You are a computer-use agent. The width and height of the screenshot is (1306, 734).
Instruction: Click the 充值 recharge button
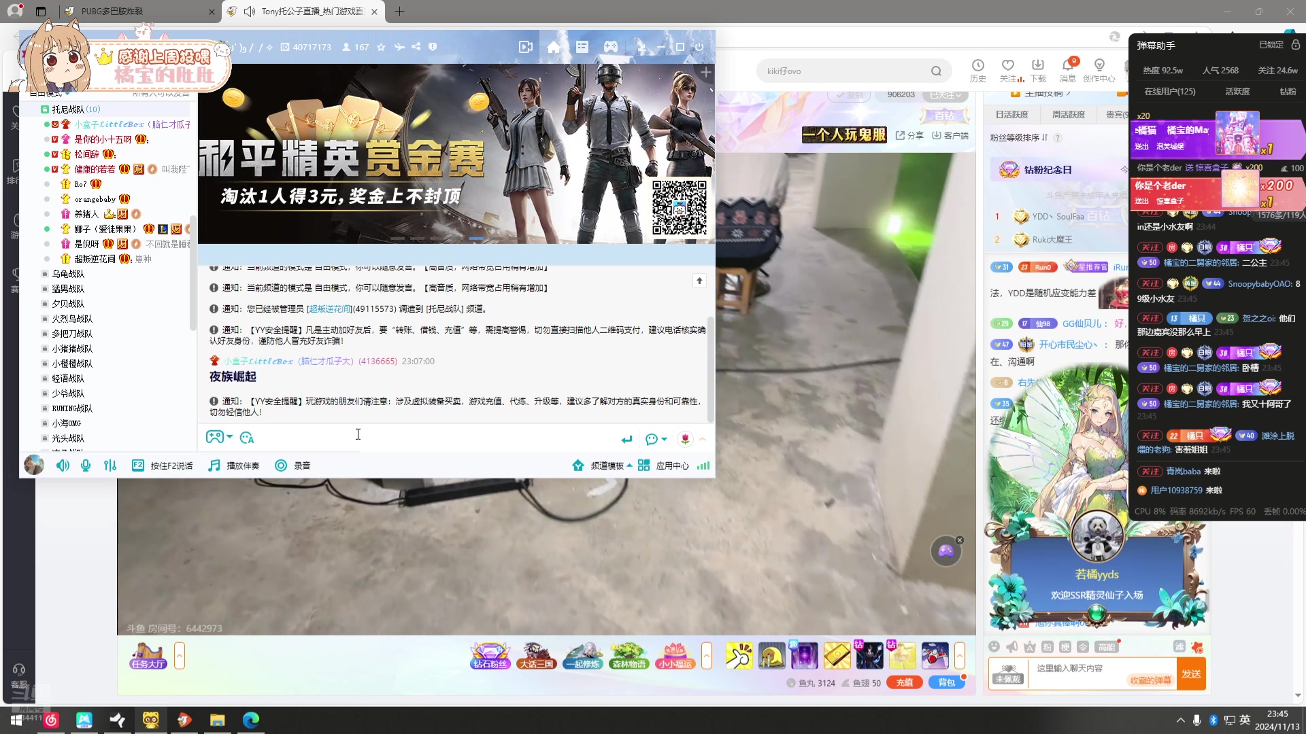[x=905, y=682]
